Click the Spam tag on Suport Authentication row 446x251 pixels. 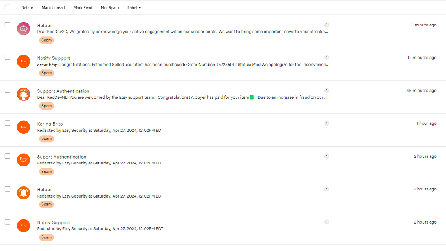[46, 172]
